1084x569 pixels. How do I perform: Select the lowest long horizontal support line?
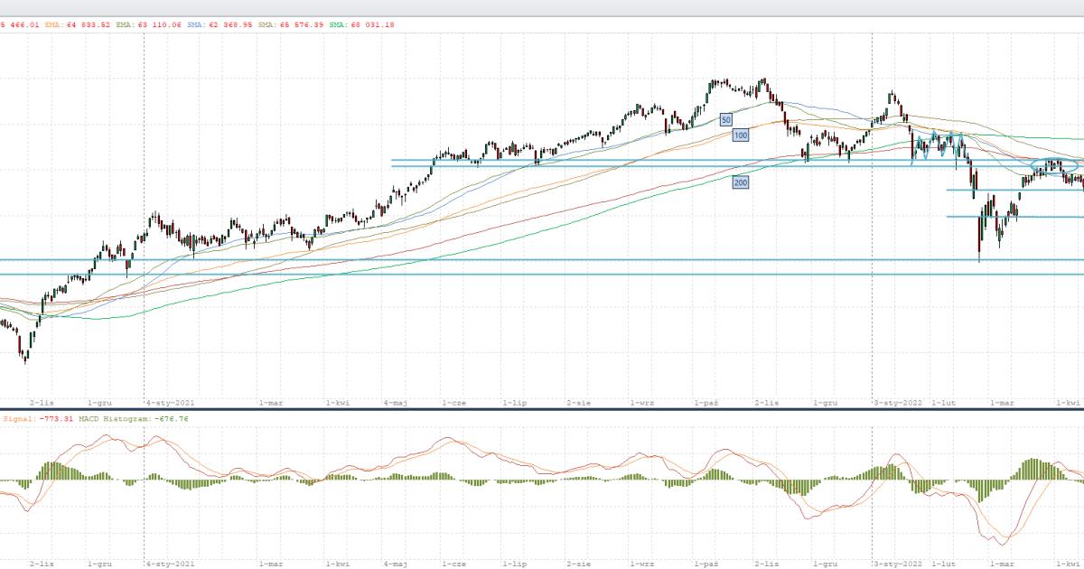[542, 274]
